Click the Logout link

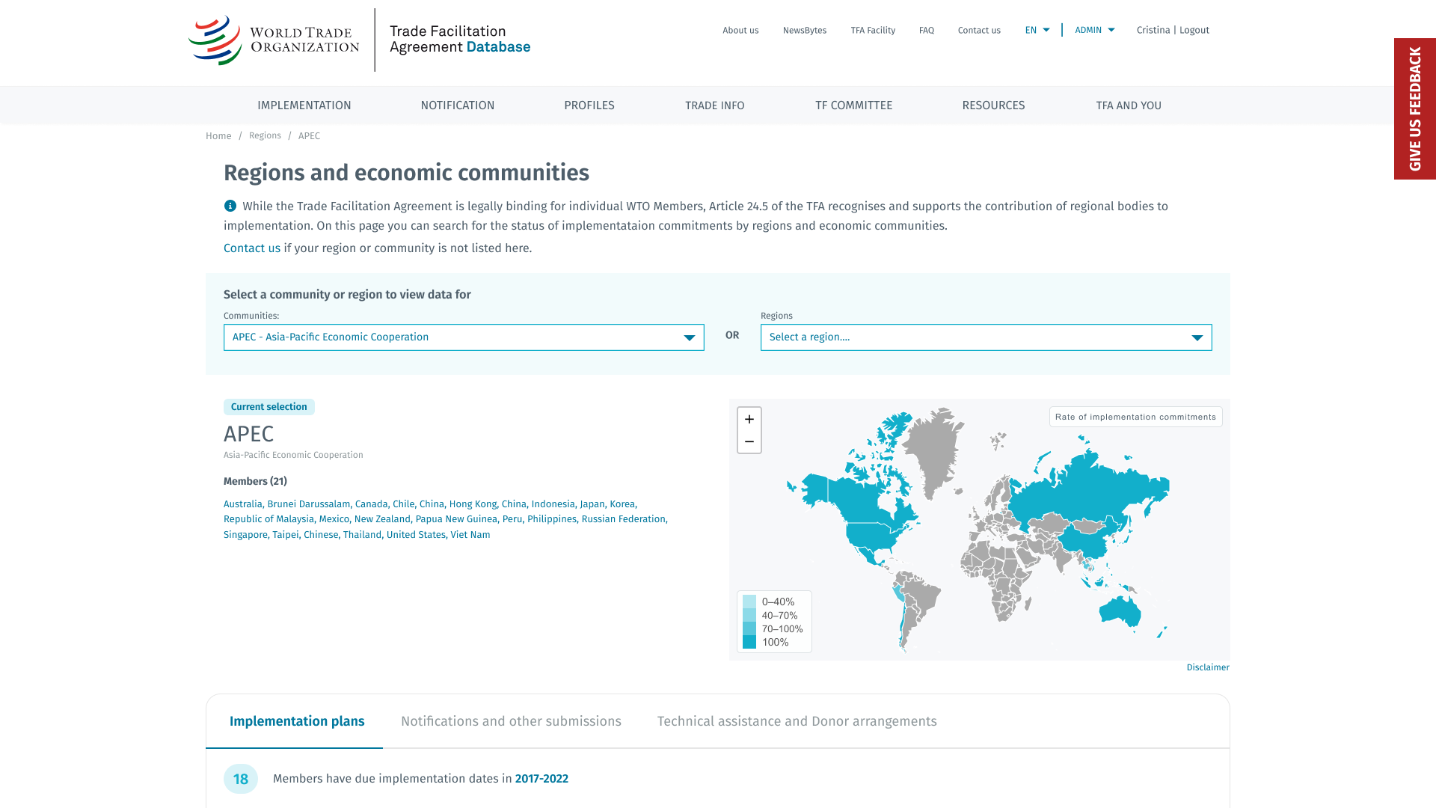tap(1194, 30)
